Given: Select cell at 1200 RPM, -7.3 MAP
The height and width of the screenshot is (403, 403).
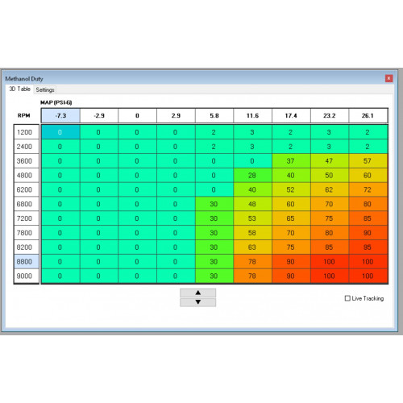Looking at the screenshot, I should tap(60, 132).
